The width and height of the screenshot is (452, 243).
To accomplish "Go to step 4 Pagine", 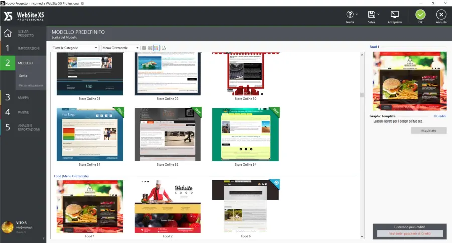I will tap(23, 112).
